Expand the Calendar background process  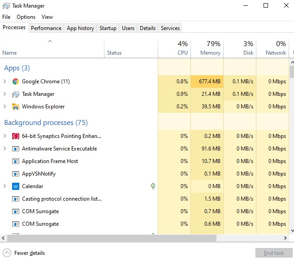point(5,186)
